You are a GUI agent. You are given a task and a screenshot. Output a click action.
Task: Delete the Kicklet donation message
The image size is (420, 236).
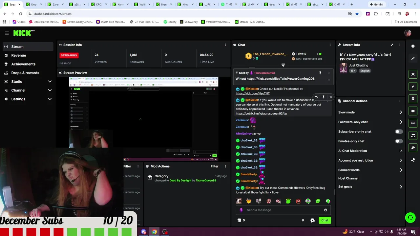point(330,97)
